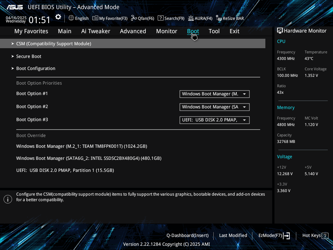Open Search(F9) question mark icon
This screenshot has height=250, width=333.
pyautogui.click(x=161, y=18)
